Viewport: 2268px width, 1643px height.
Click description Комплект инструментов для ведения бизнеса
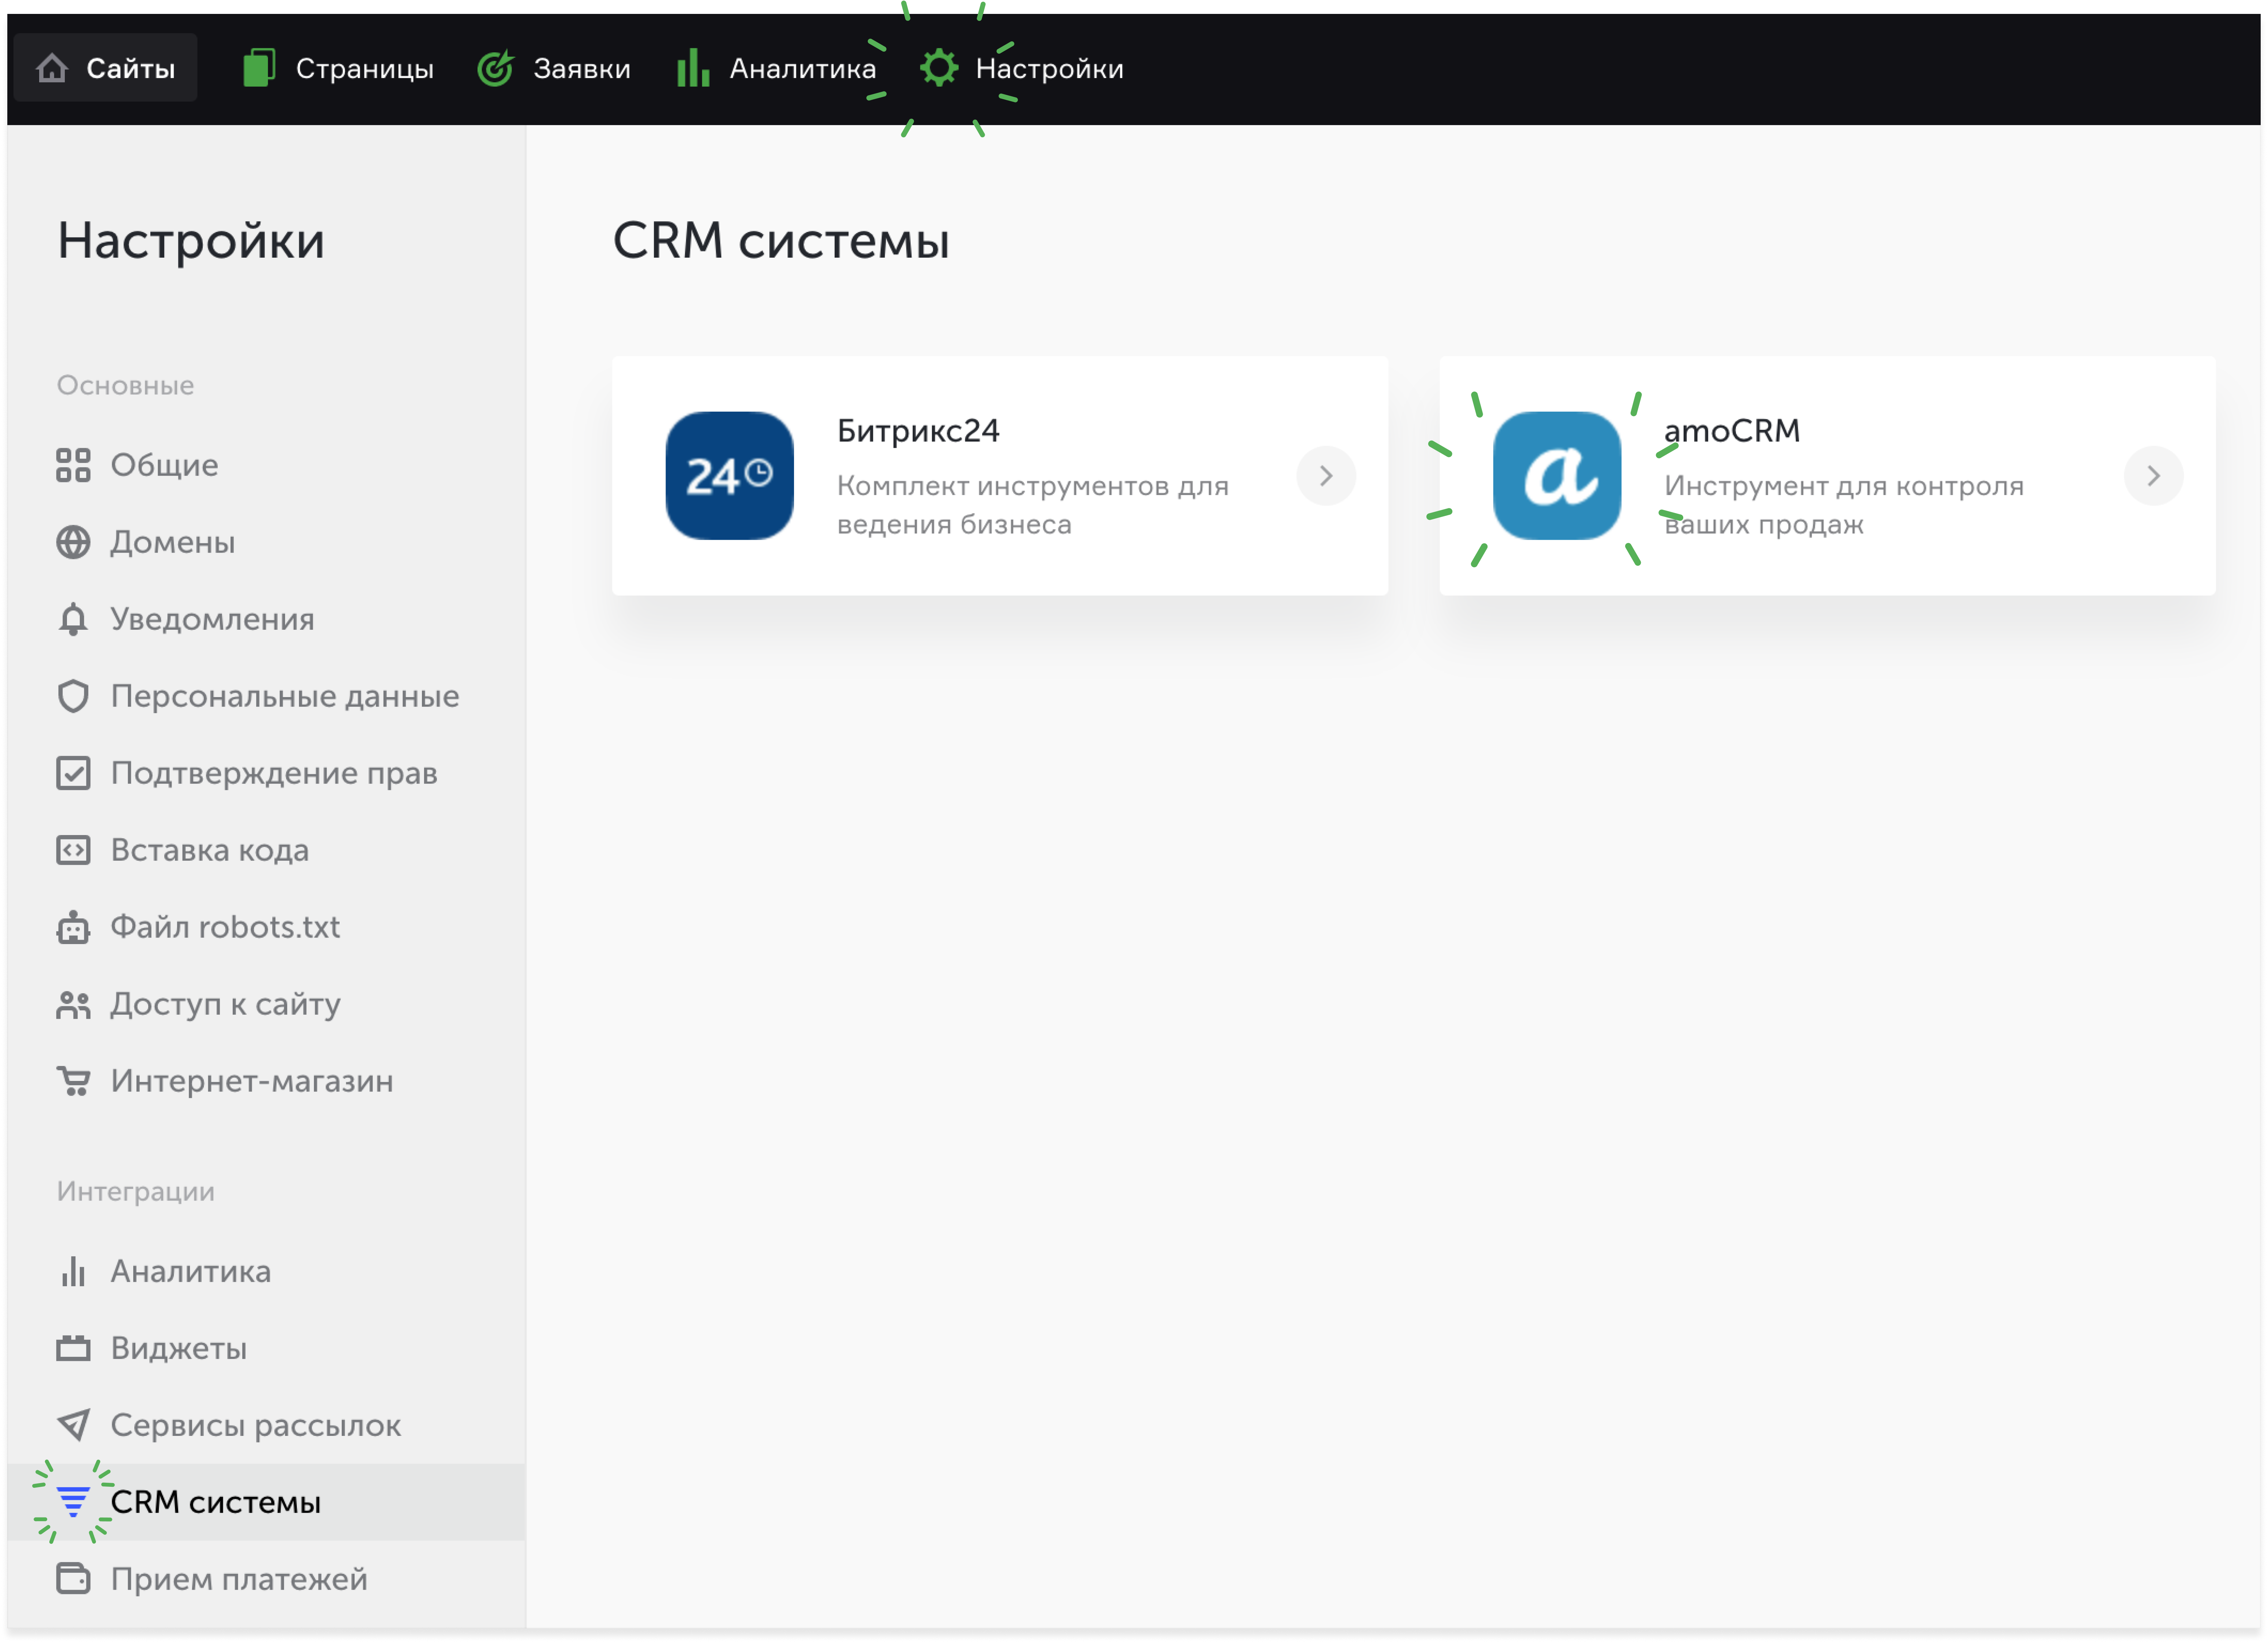(x=1033, y=505)
